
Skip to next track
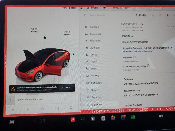pos(42,109)
